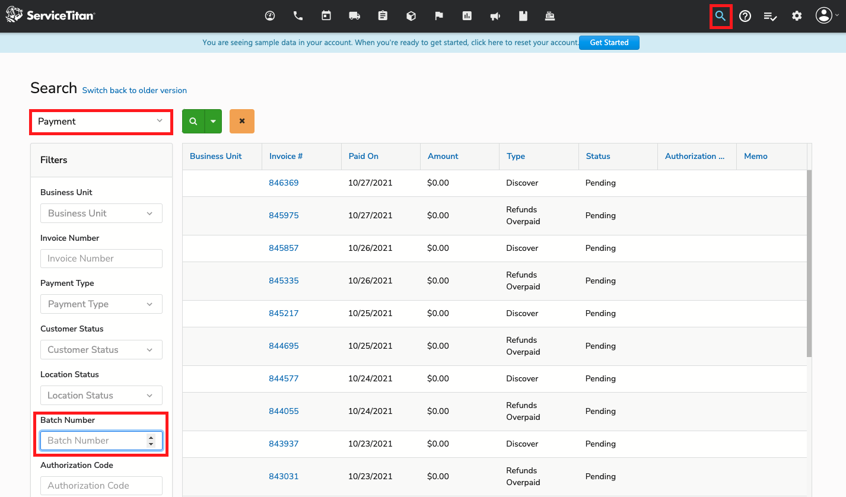Viewport: 846px width, 497px height.
Task: Clear filters with the orange X button
Action: (x=242, y=121)
